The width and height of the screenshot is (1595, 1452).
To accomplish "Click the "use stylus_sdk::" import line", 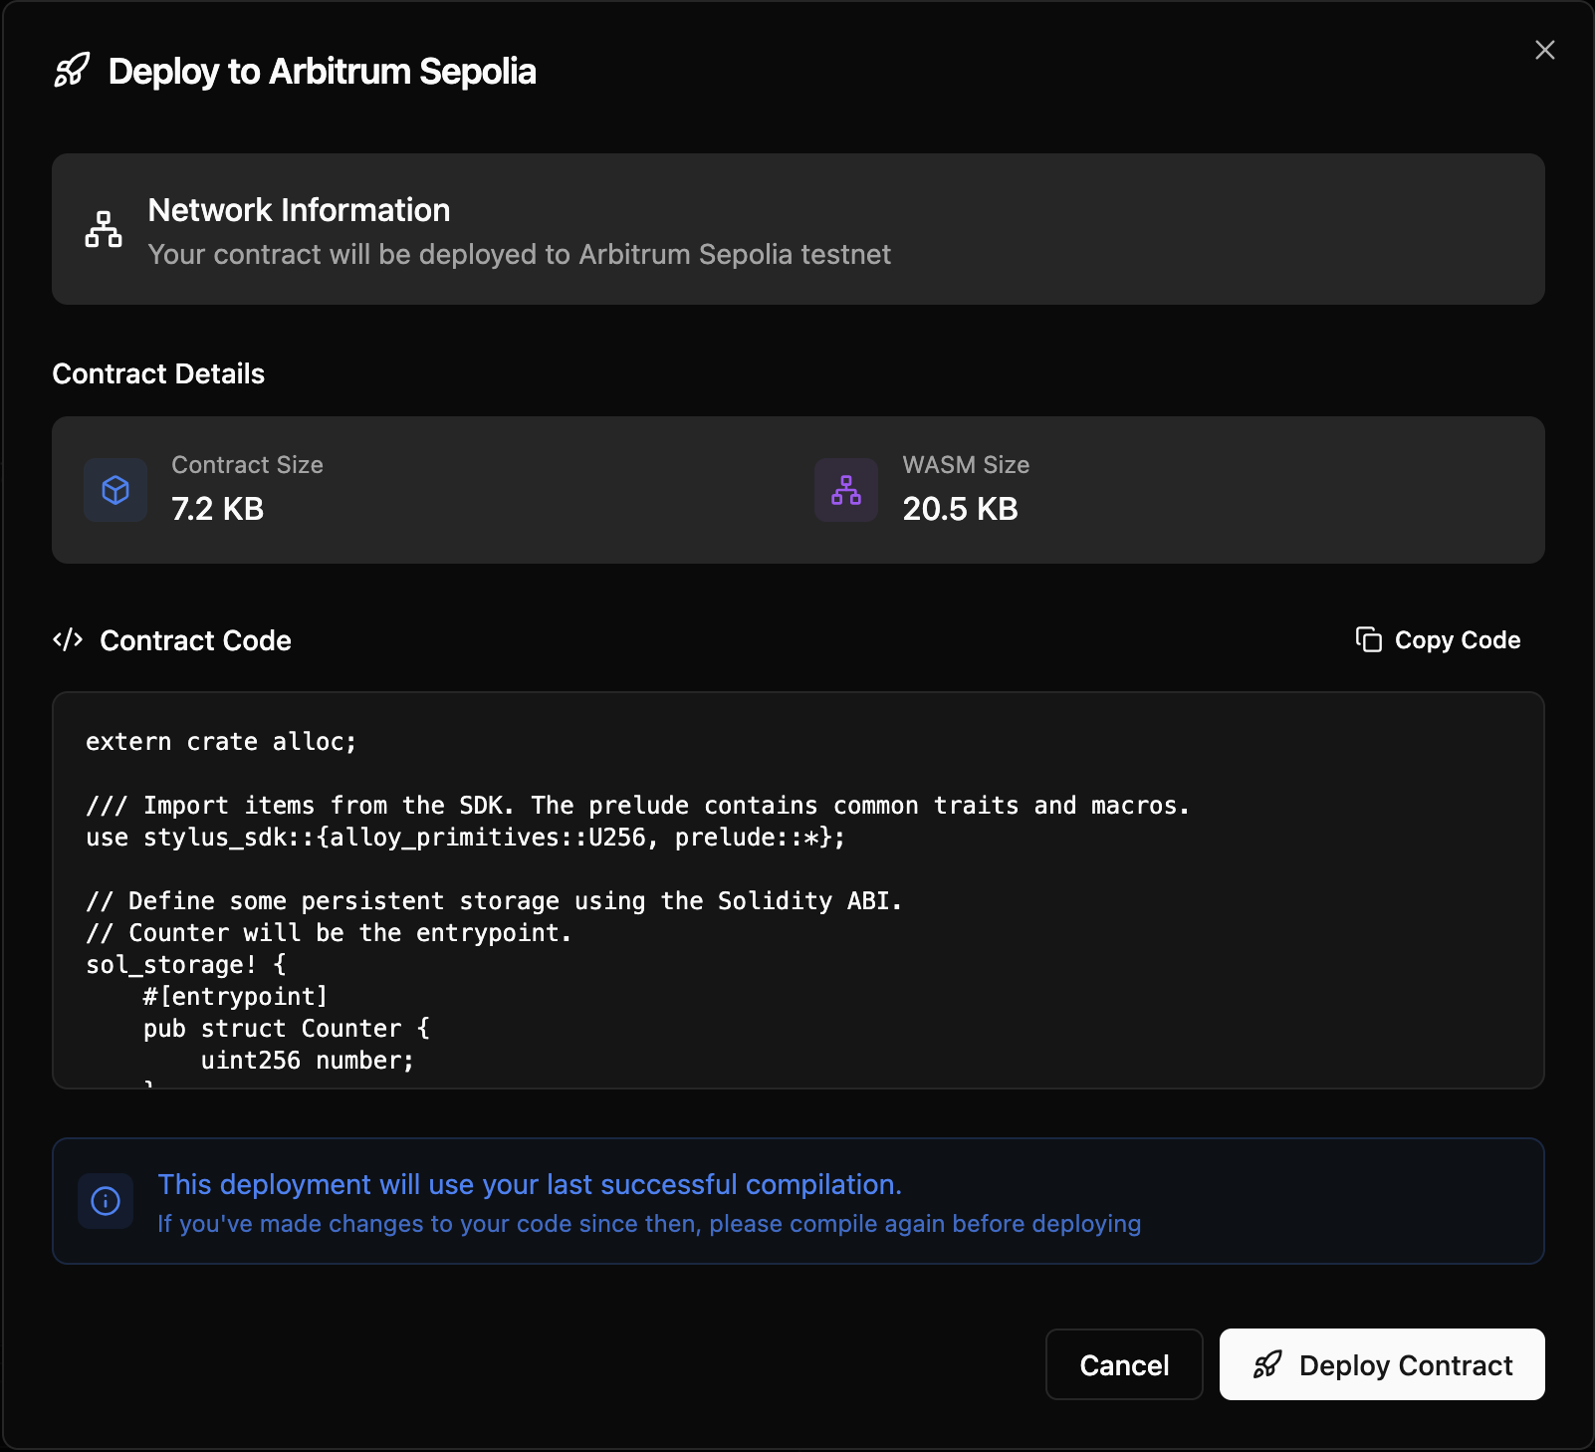I will click(465, 838).
